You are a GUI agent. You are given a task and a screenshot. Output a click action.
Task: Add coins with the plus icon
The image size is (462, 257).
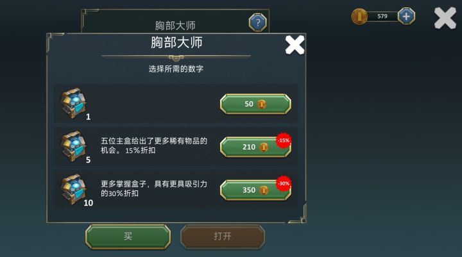pos(406,16)
